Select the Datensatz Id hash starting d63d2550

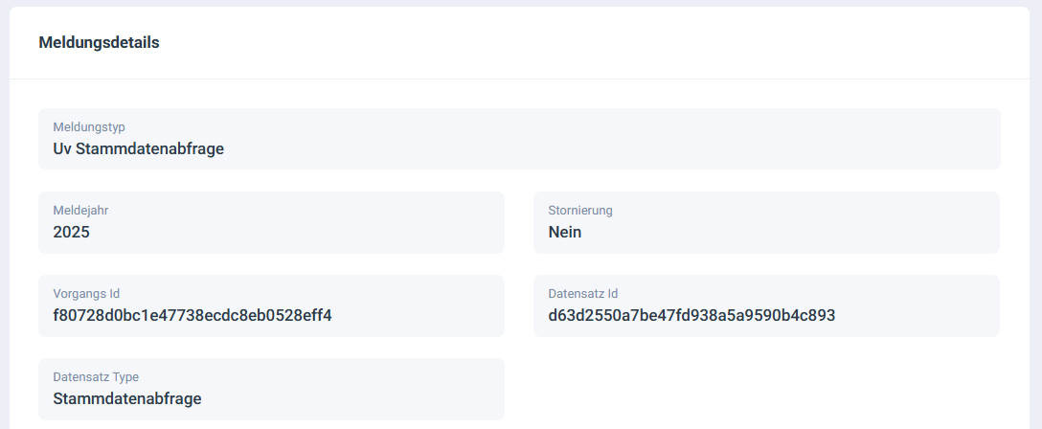691,315
